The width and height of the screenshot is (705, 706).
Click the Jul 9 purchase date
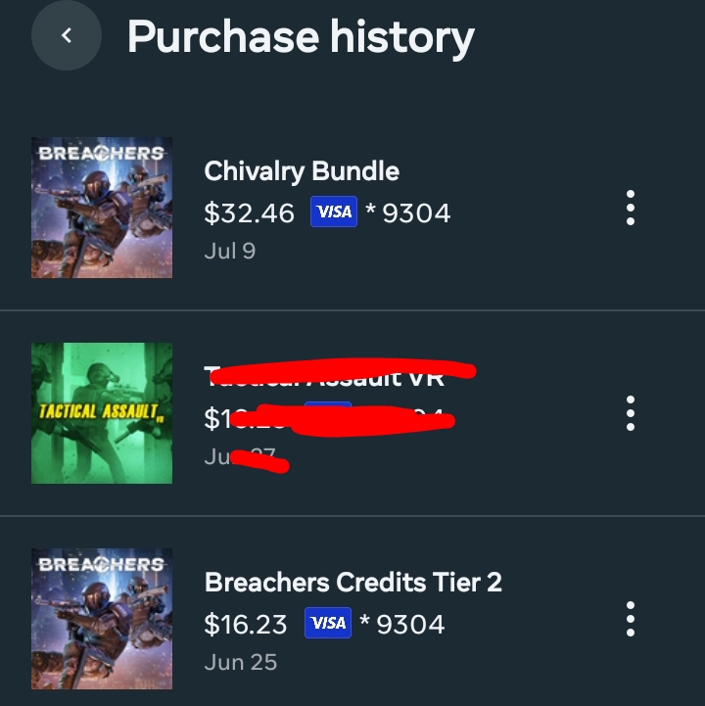(x=229, y=251)
